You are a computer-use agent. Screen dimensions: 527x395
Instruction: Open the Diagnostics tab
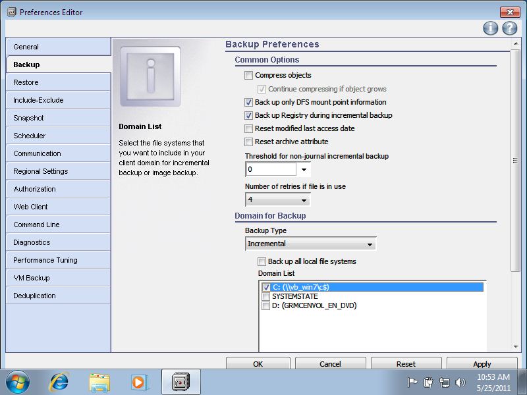58,242
